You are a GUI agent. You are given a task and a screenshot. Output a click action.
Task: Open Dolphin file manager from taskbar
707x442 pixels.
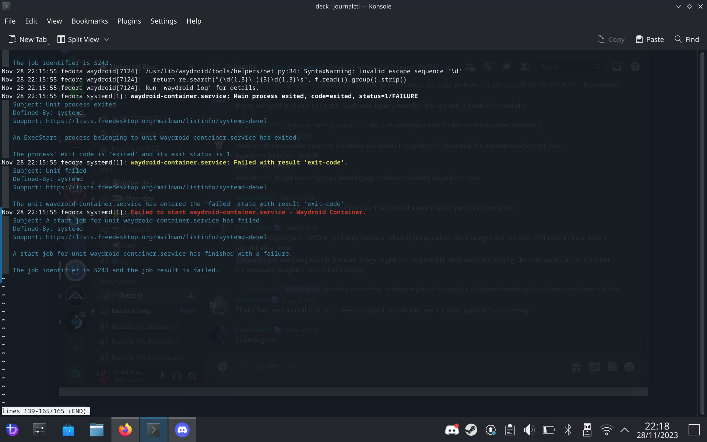(96, 430)
